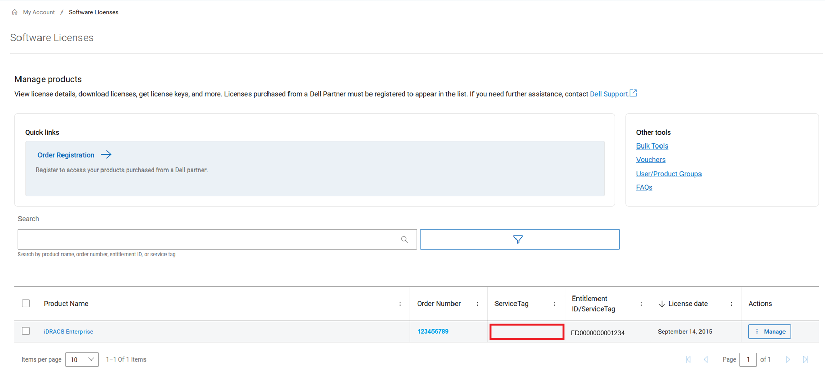Check the iDRAC8 Enterprise row checkbox

(26, 331)
